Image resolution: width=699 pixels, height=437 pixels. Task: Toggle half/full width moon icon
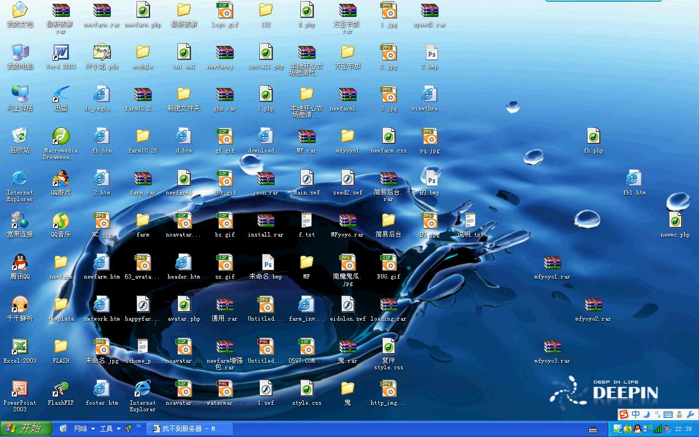[x=647, y=415]
